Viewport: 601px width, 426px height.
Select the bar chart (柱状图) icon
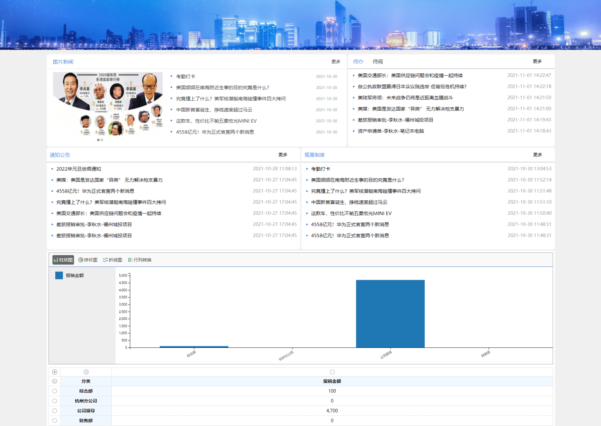coord(62,260)
